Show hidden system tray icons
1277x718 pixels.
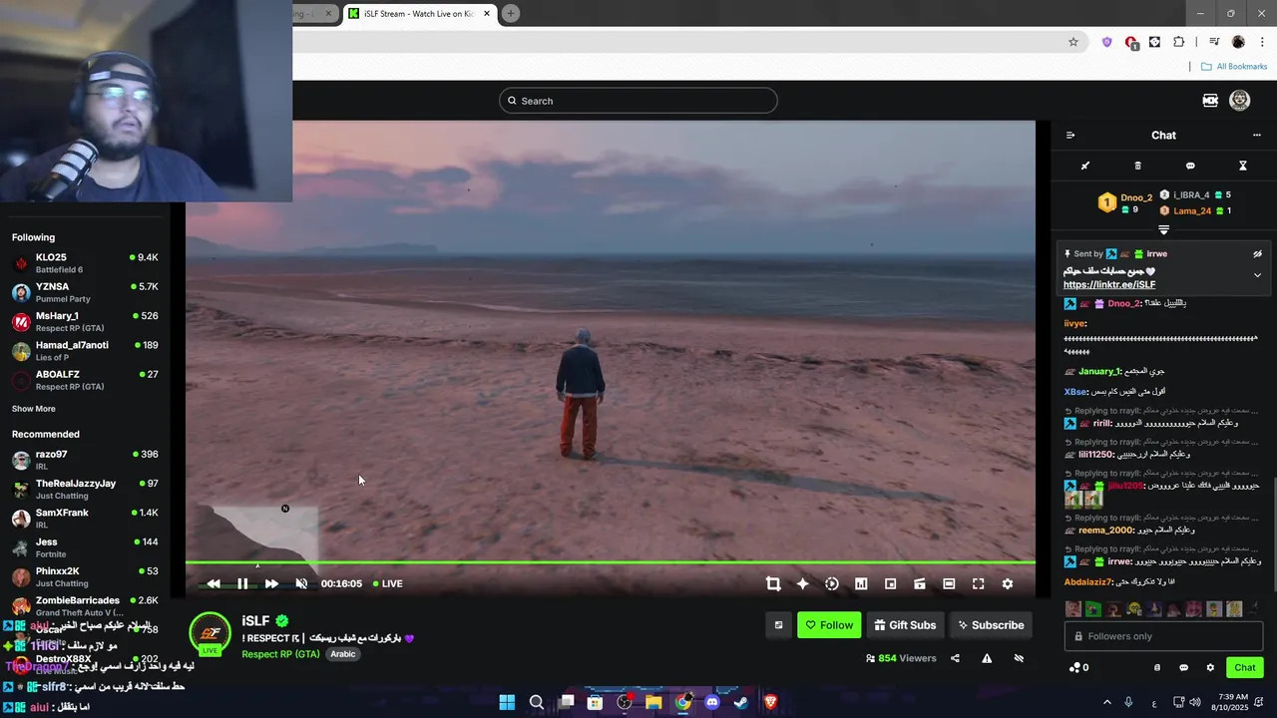coord(1106,702)
